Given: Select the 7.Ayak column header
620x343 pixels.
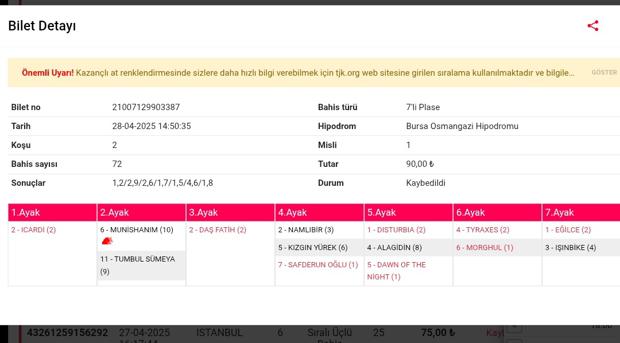Looking at the screenshot, I should pos(581,213).
